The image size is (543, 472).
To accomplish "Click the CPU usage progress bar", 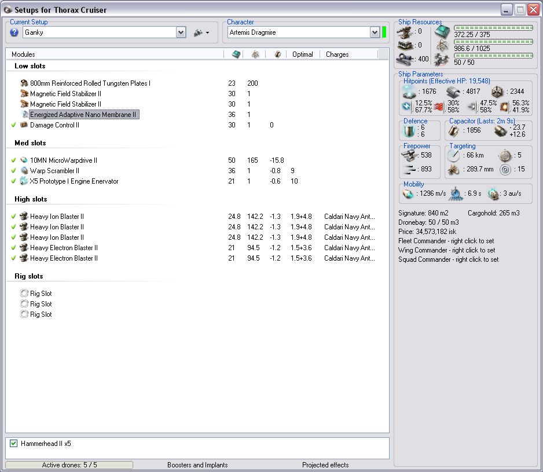I will [x=493, y=28].
